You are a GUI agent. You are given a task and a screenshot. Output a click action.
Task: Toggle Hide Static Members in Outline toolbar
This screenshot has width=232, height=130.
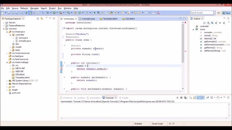pyautogui.click(x=216, y=23)
